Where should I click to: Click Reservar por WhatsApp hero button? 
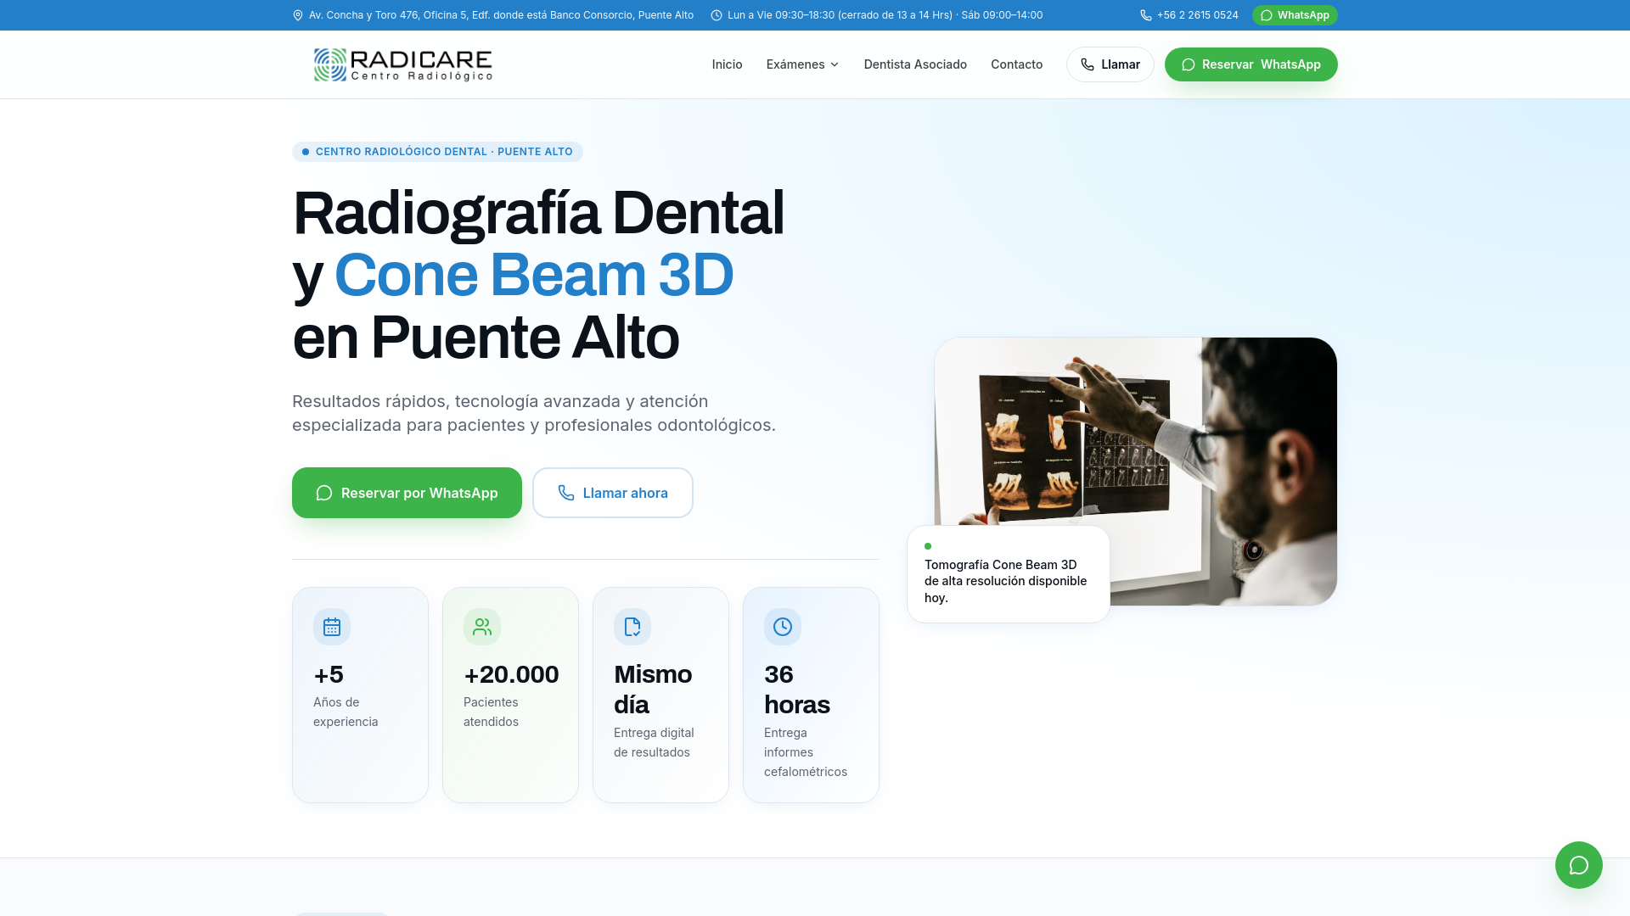pos(407,493)
